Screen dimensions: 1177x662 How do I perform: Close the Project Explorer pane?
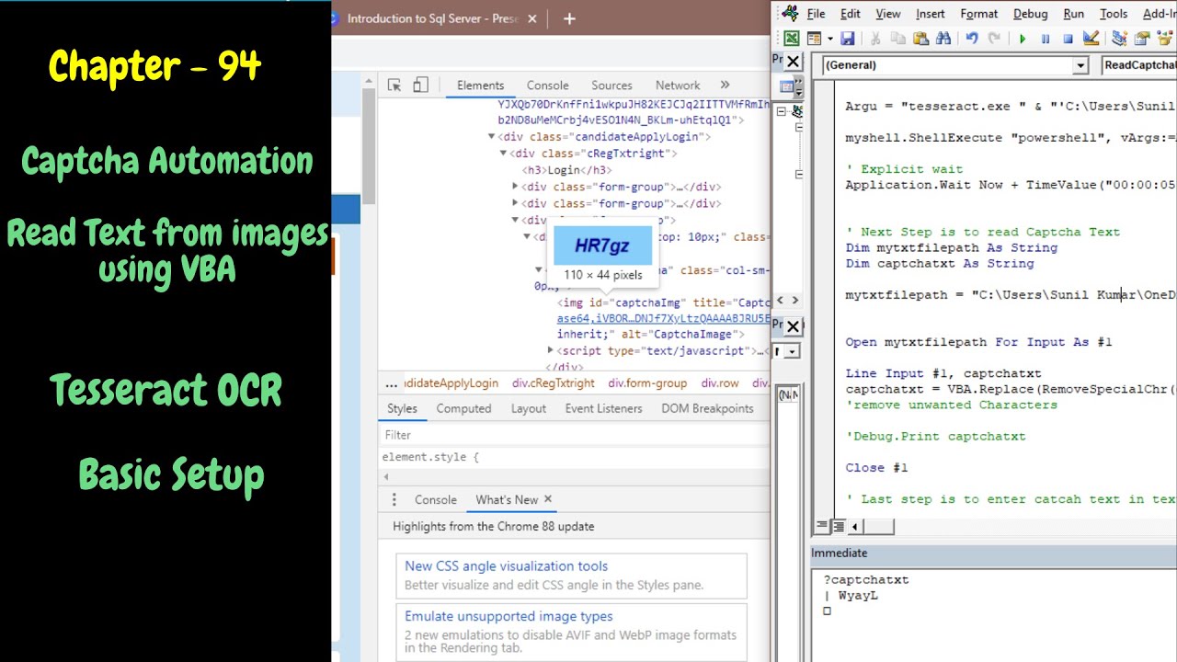coord(794,63)
